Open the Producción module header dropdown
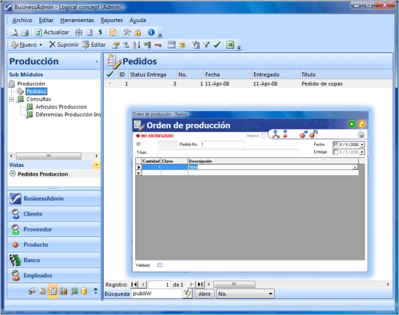399x315 pixels. (x=97, y=61)
